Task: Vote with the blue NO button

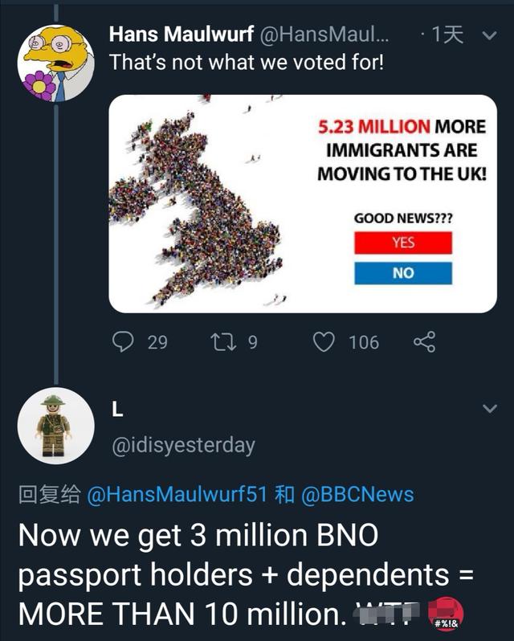Action: [x=403, y=273]
